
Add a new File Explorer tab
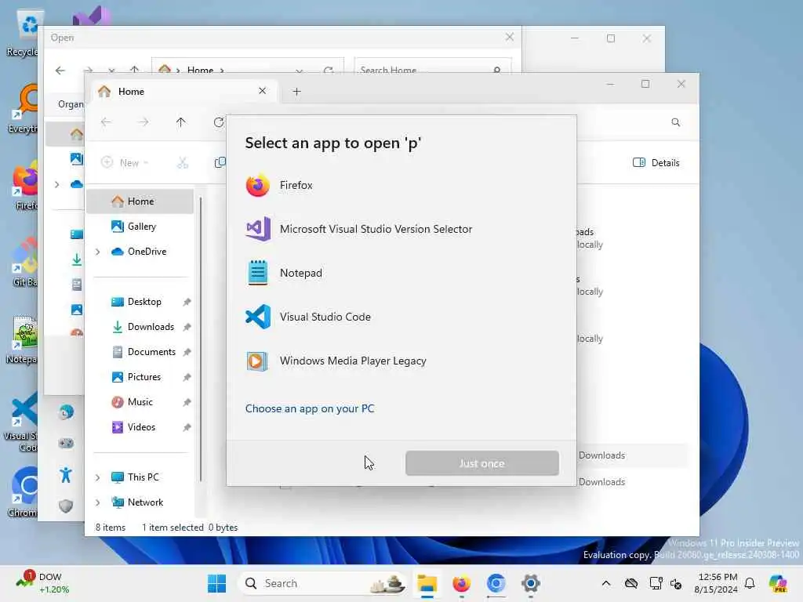tap(296, 92)
